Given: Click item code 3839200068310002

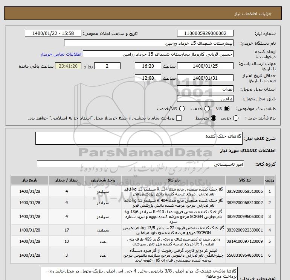Looking at the screenshot, I should [x=245, y=203].
